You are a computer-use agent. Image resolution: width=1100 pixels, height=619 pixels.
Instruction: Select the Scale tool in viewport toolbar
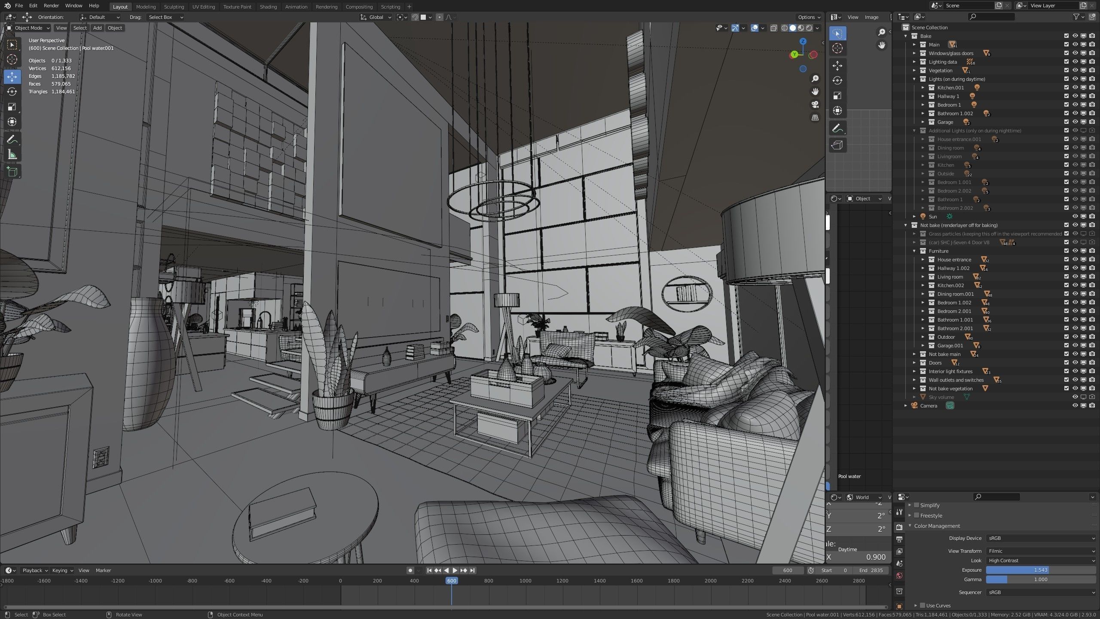pos(12,107)
